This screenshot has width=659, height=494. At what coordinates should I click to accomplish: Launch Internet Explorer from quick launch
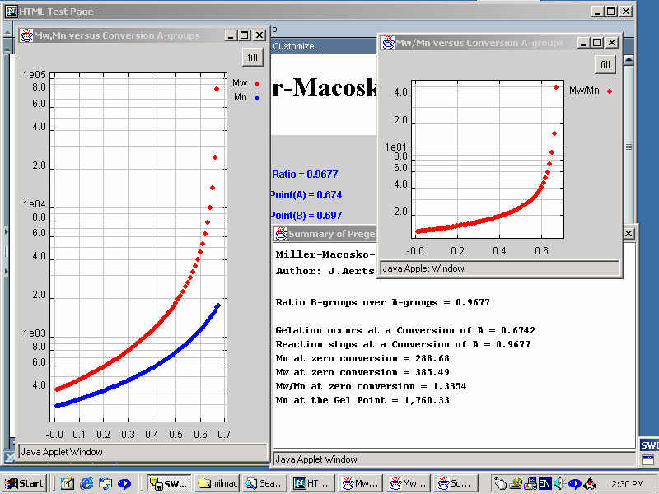click(x=86, y=483)
